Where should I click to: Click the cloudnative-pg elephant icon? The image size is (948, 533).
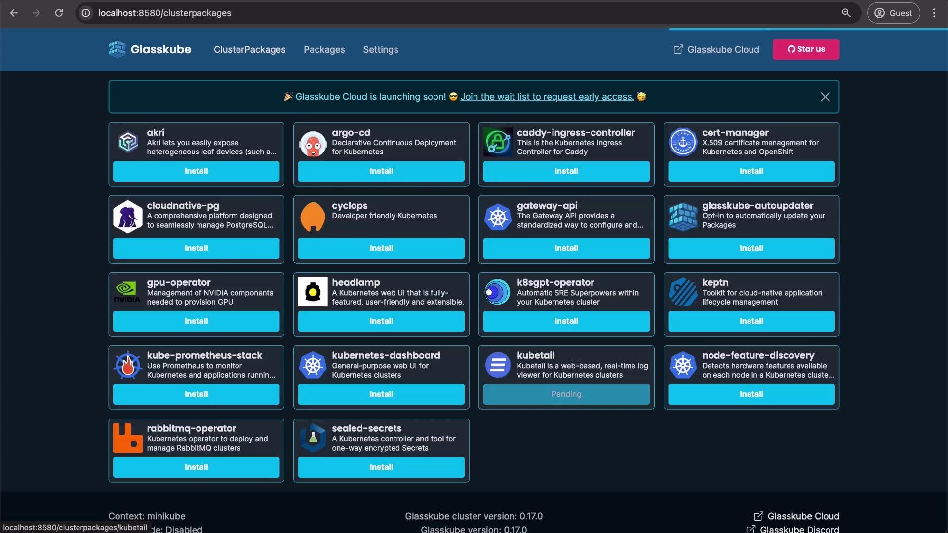coord(128,217)
